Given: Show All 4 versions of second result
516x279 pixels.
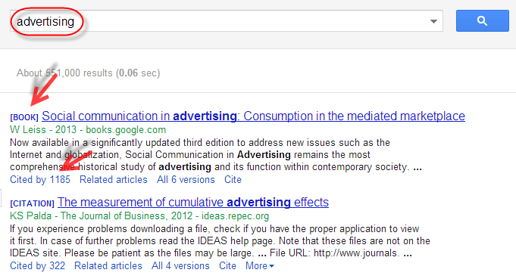Looking at the screenshot, I should (180, 265).
